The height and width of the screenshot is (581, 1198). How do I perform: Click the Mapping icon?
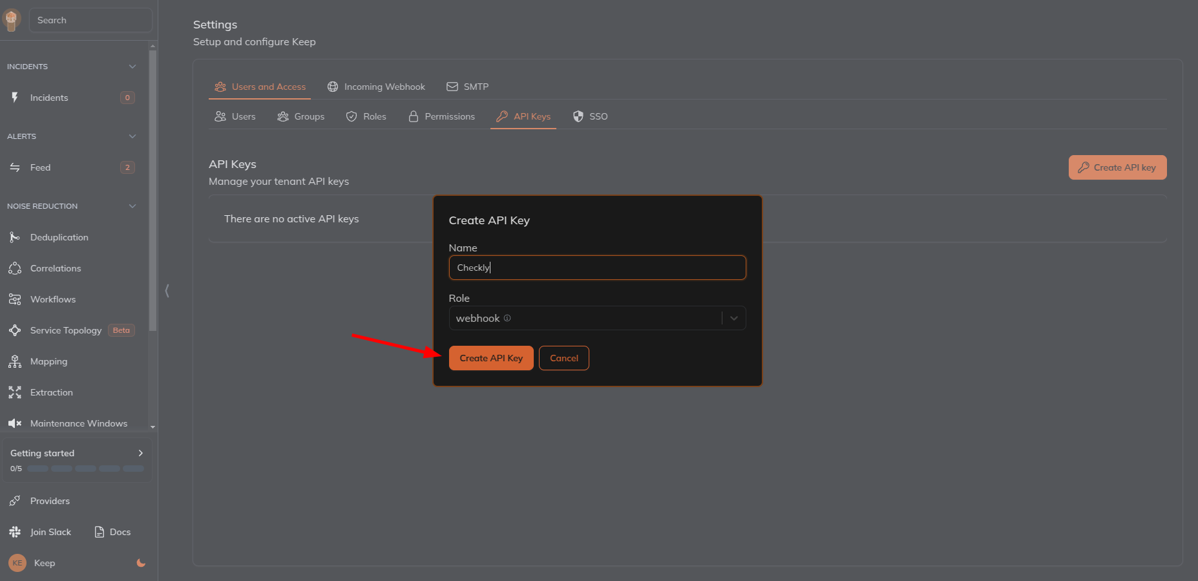pos(15,361)
